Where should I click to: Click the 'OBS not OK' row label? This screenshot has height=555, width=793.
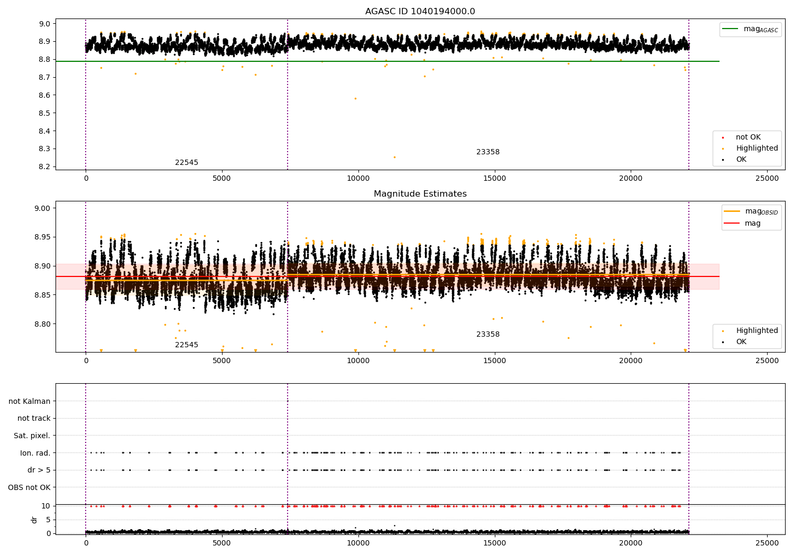coord(30,487)
